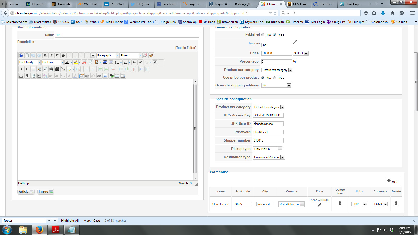Open the Windows Start button
The image size is (418, 235).
(7, 230)
